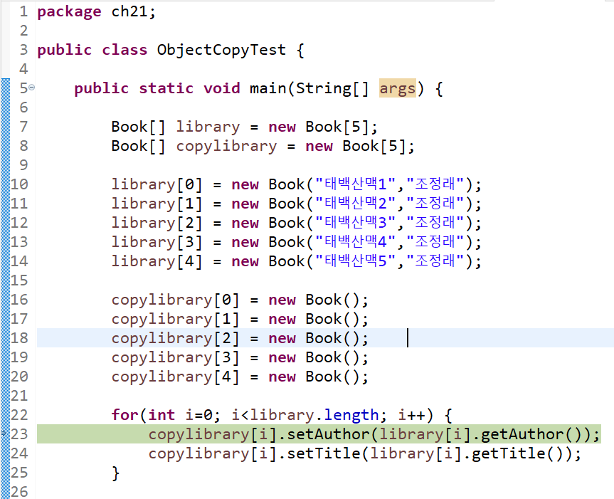Click the class name ObjectCopyTest
Viewport: 614px width, 499px height.
click(221, 50)
